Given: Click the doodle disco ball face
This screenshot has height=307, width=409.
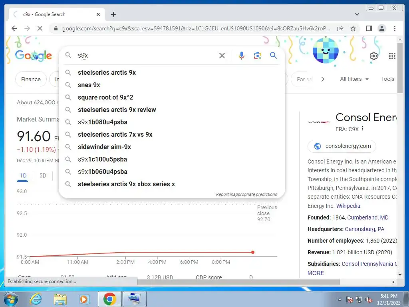Looking at the screenshot, I should [x=326, y=51].
